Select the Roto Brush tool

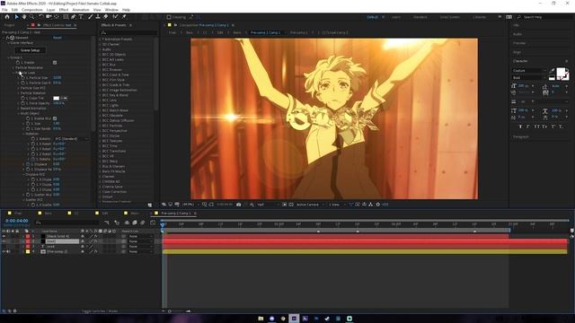coord(116,17)
